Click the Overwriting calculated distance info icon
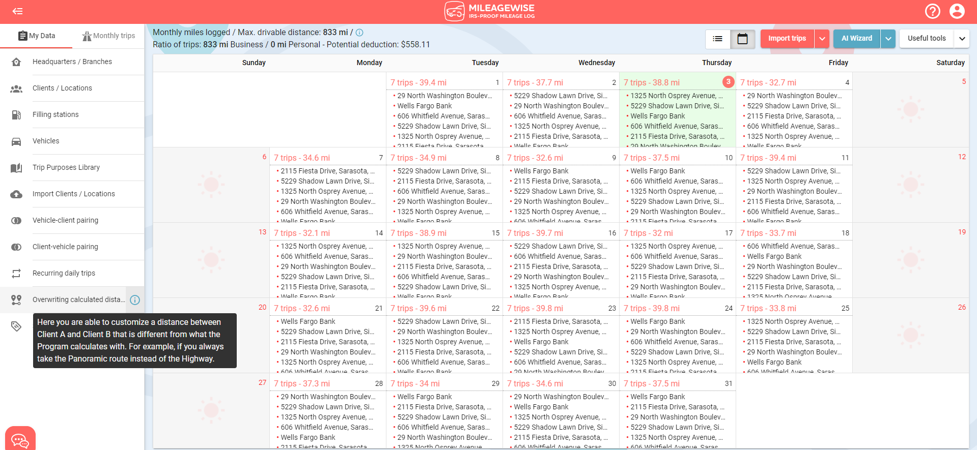The image size is (977, 450). 135,300
